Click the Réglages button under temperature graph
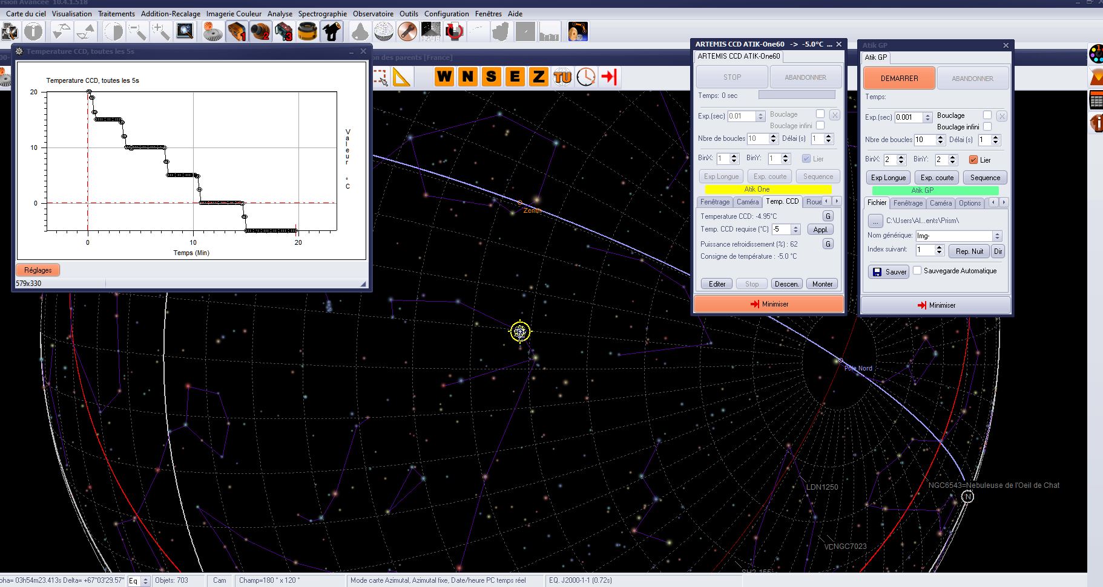The width and height of the screenshot is (1103, 587). (38, 270)
